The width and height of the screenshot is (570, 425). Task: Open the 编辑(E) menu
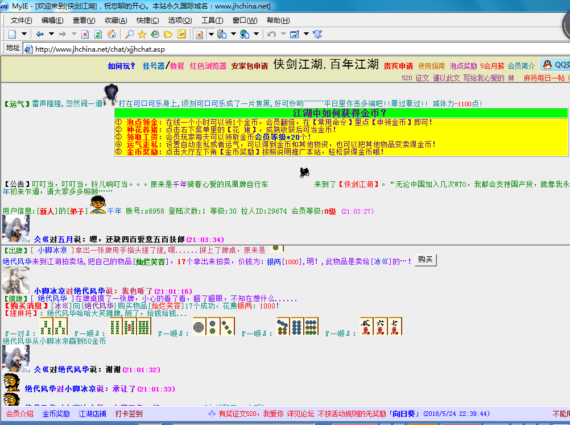(52, 20)
